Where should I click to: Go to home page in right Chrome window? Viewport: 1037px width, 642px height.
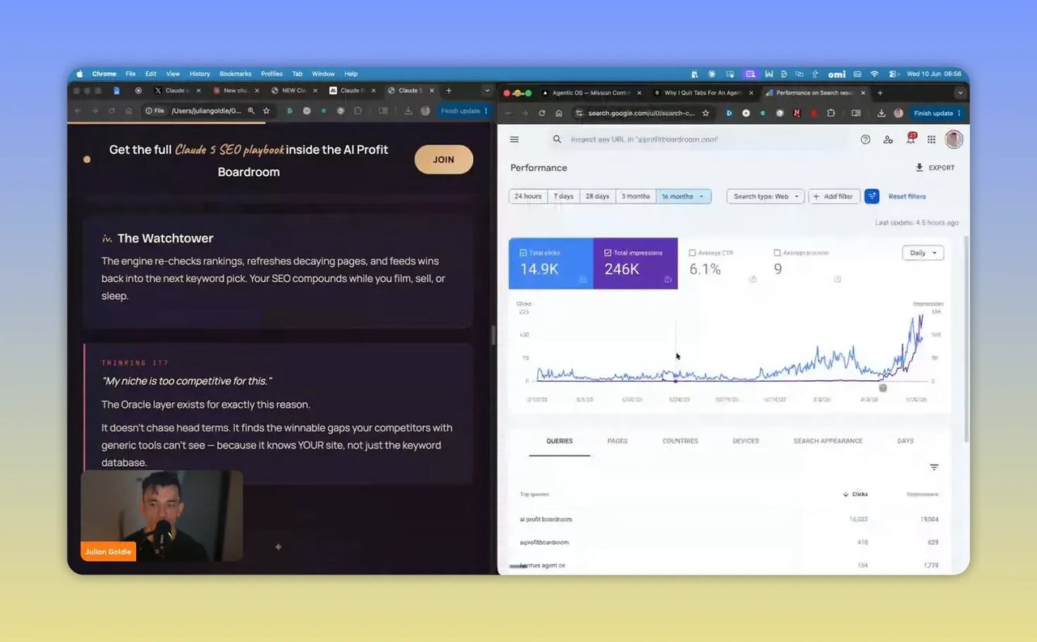(x=559, y=113)
